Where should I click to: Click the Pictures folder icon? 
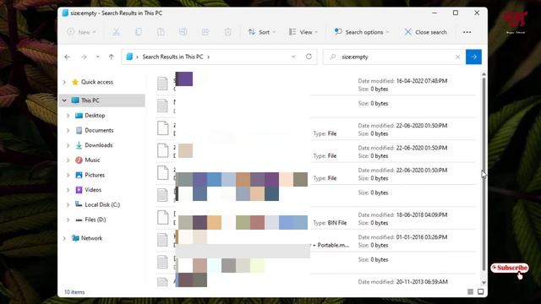pyautogui.click(x=79, y=175)
